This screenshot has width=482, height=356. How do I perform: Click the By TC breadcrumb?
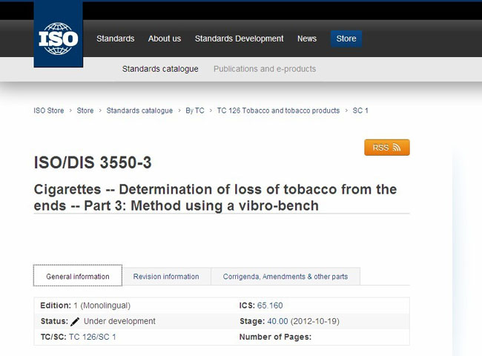194,111
